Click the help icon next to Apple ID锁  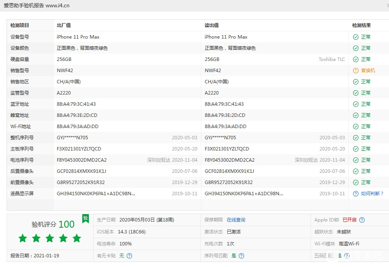[x=362, y=220]
